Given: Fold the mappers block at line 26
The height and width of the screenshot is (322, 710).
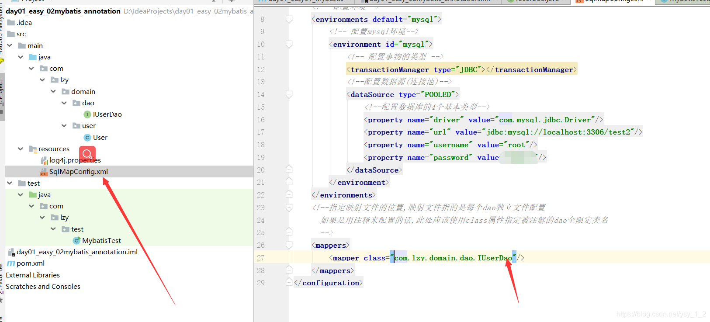Looking at the screenshot, I should [x=289, y=245].
